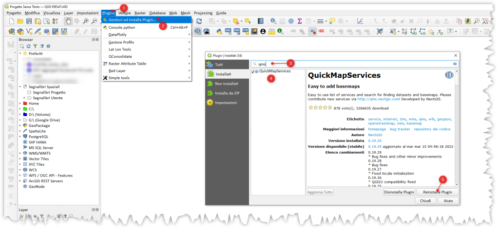This screenshot has width=498, height=229.
Task: Collapse the Preferiti tree node
Action: [x=19, y=53]
